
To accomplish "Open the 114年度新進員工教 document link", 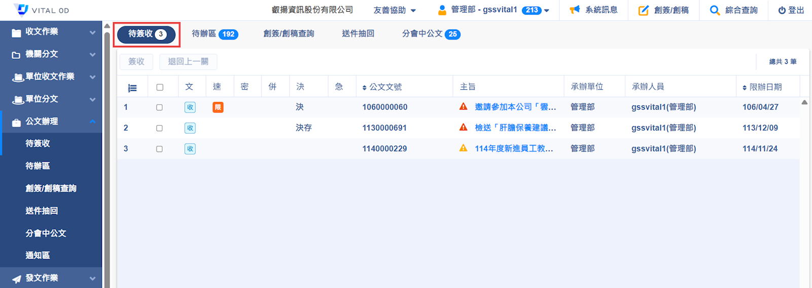I will click(513, 149).
